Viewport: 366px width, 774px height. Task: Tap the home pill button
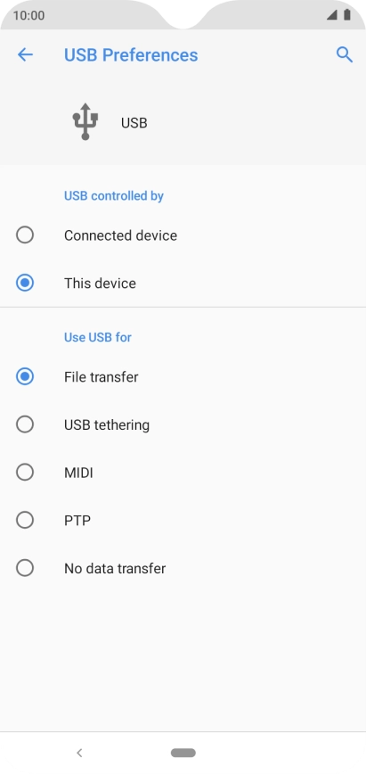pyautogui.click(x=183, y=753)
